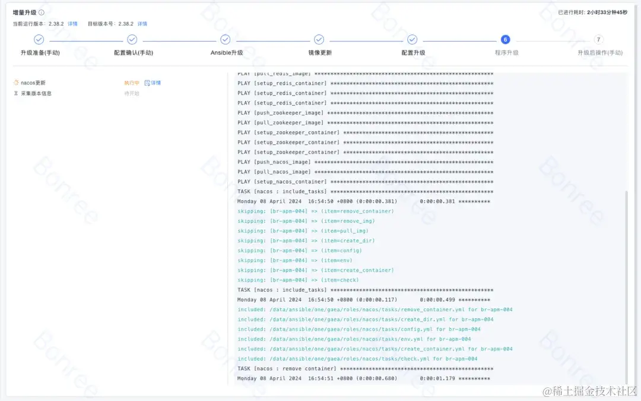This screenshot has height=401, width=641.
Task: Click skipping line item=pull_img
Action: 303,231
